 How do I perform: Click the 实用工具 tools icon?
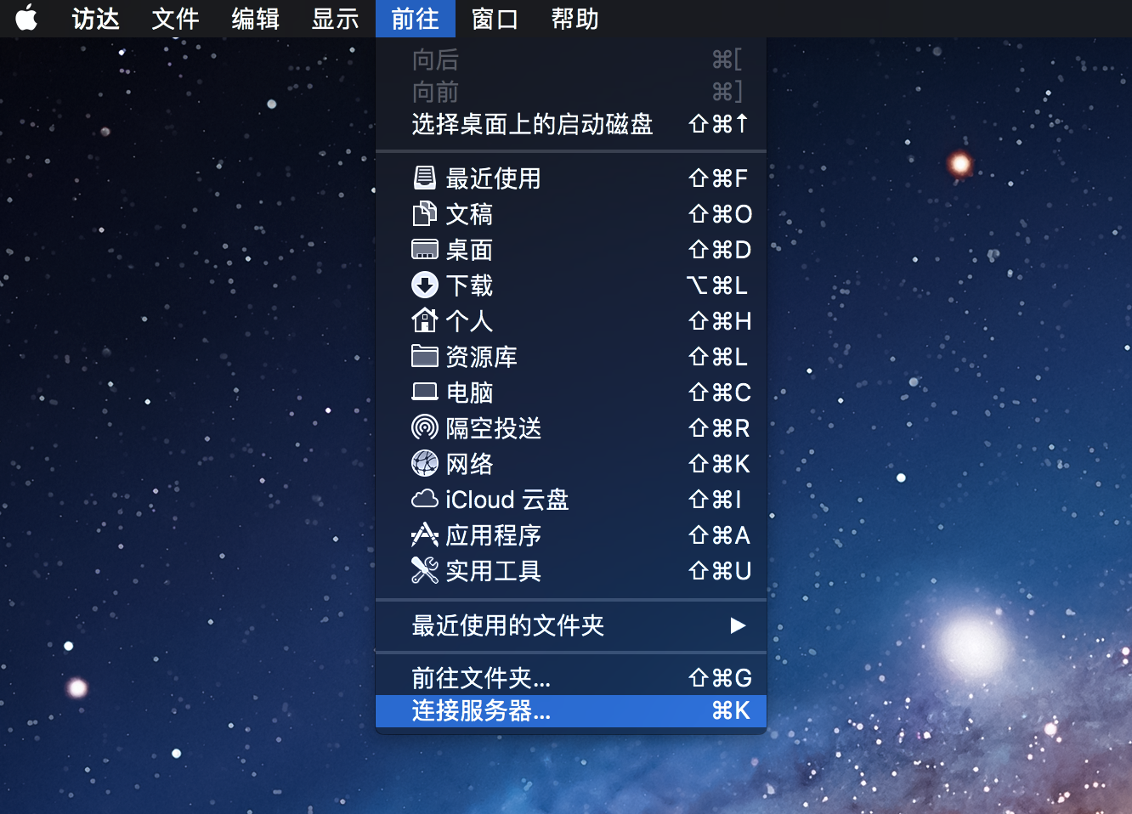424,570
